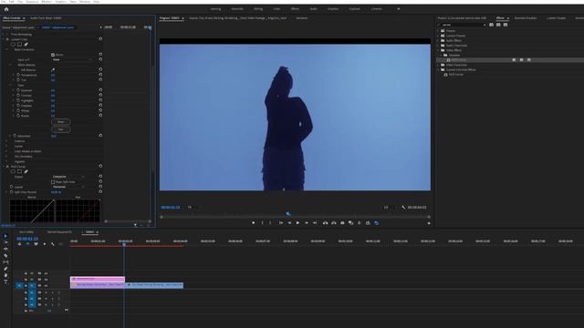
Task: Mute audio track A1
Action: (x=46, y=292)
